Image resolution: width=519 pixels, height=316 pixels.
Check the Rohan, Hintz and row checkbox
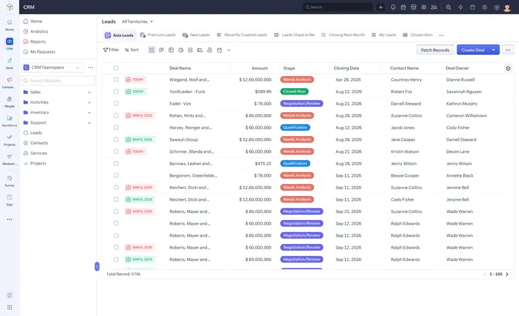point(116,115)
